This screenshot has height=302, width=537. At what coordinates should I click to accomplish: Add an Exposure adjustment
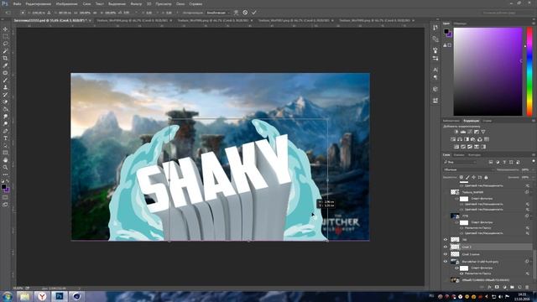tap(477, 132)
